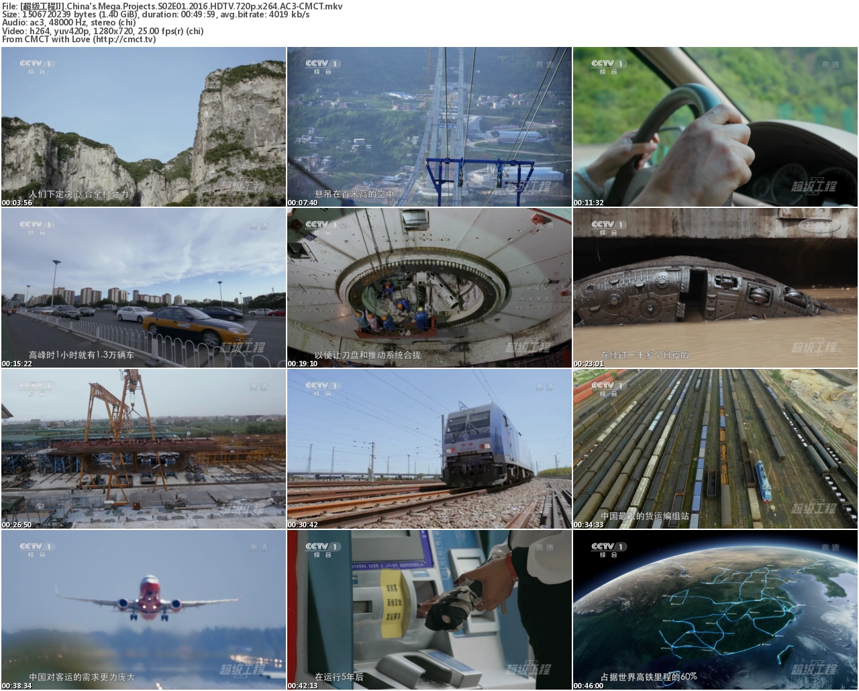Click the steering wheel thumbnail
859x691 pixels.
click(x=715, y=127)
